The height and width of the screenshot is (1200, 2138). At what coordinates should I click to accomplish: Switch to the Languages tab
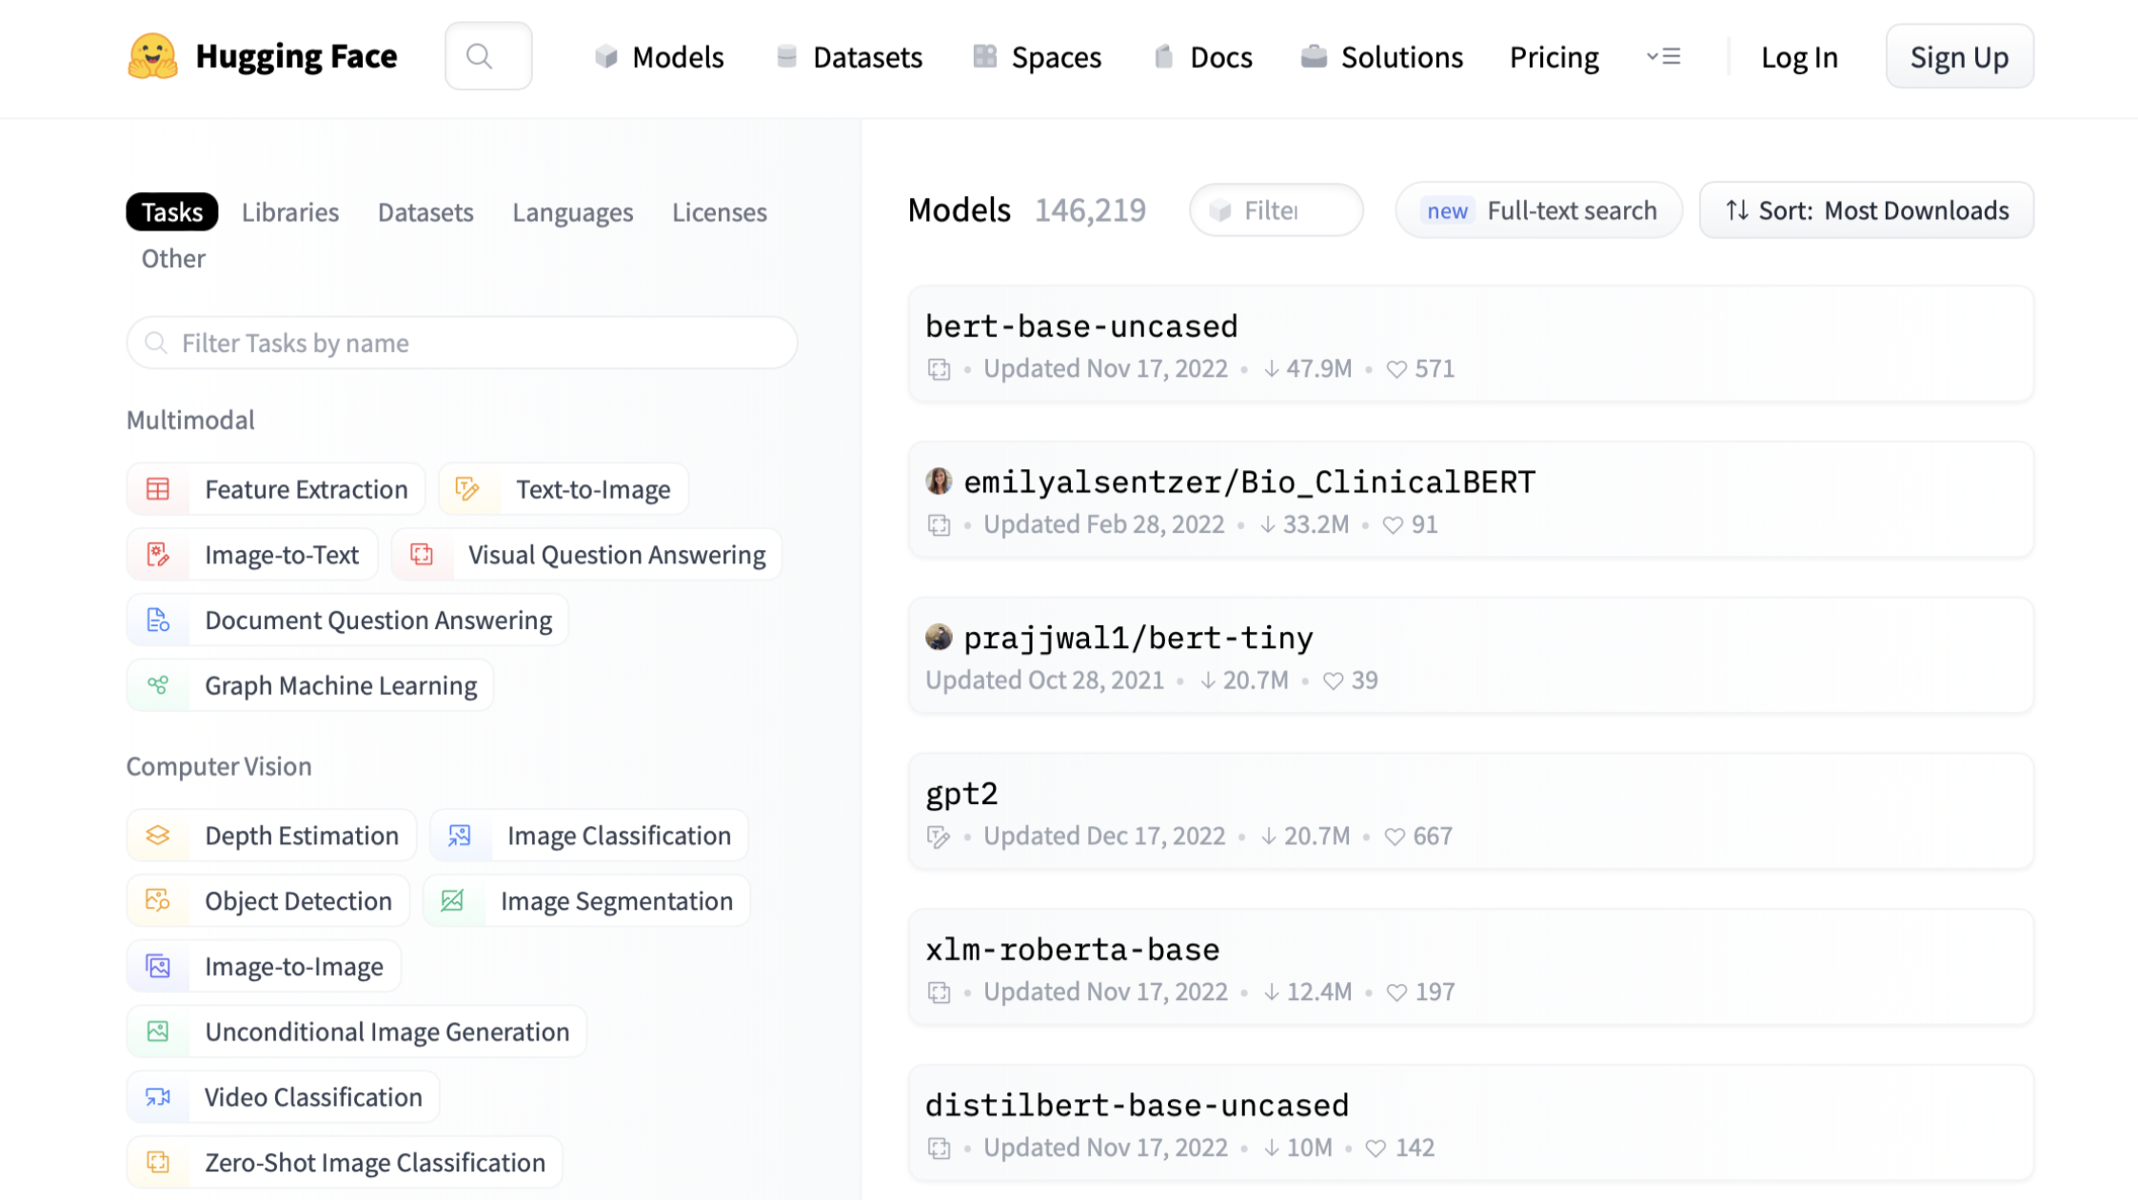point(572,212)
